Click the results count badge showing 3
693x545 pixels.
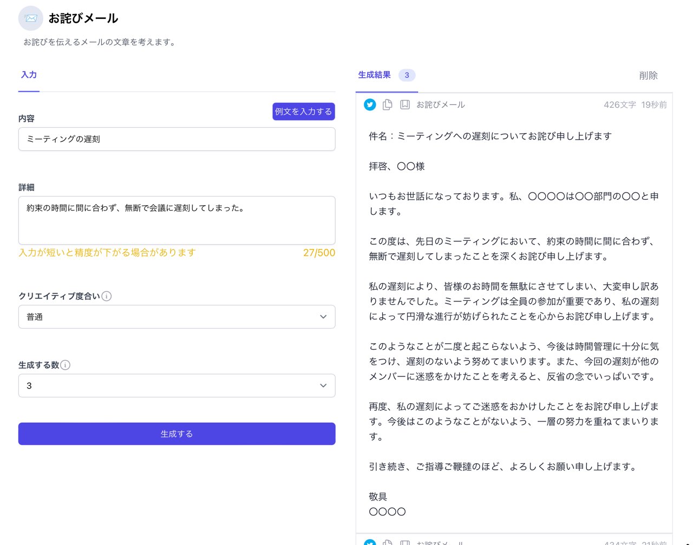[407, 75]
